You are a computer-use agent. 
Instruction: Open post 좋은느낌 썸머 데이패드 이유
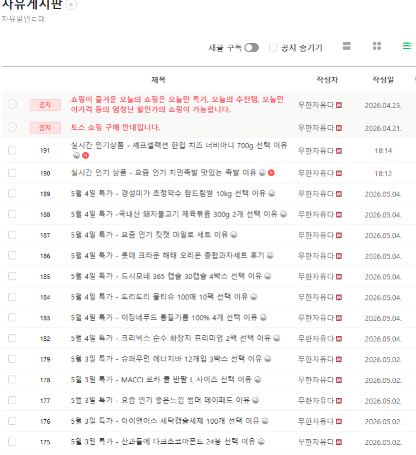161,401
